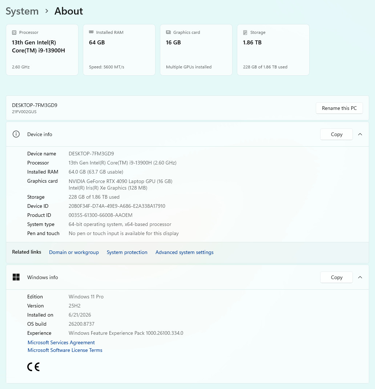Select the Storage 1.86 TB card

coord(273,50)
